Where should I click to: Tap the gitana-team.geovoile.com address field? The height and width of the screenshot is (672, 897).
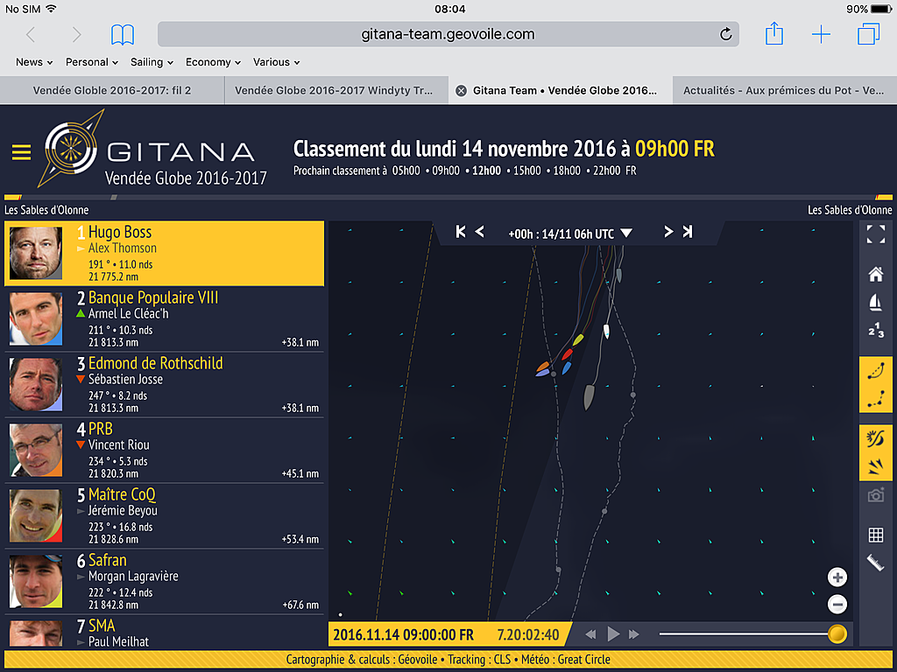pyautogui.click(x=448, y=34)
